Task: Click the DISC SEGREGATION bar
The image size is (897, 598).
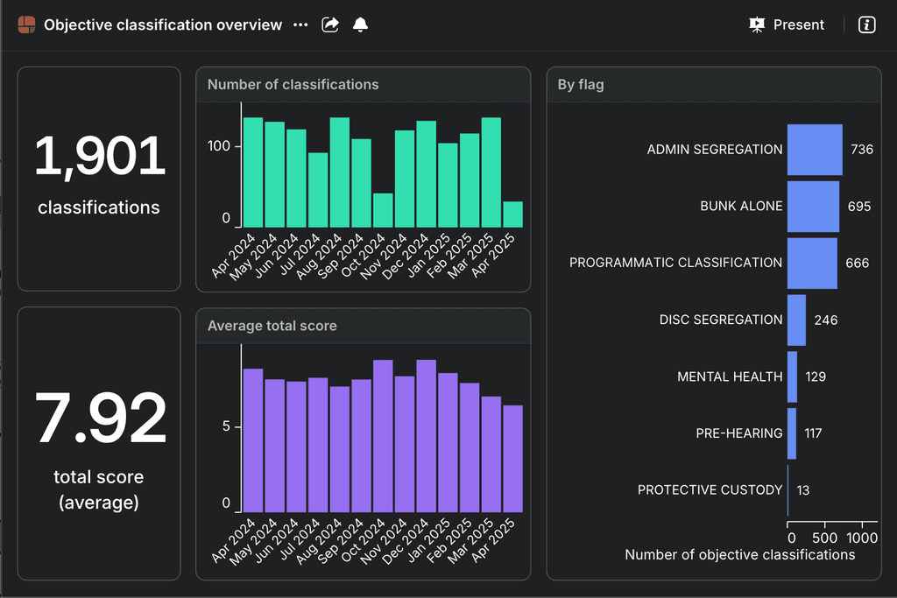Action: click(796, 320)
